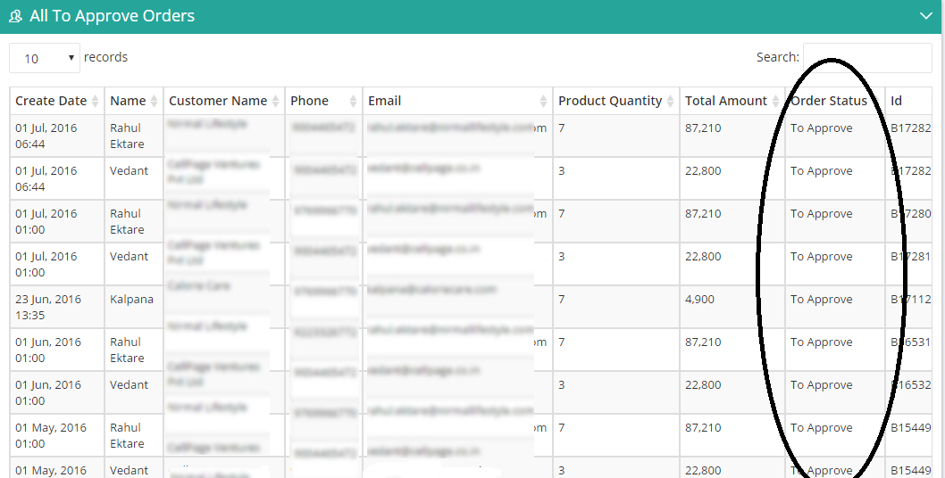Click order Id B17112
Image resolution: width=945 pixels, height=478 pixels.
(x=911, y=300)
